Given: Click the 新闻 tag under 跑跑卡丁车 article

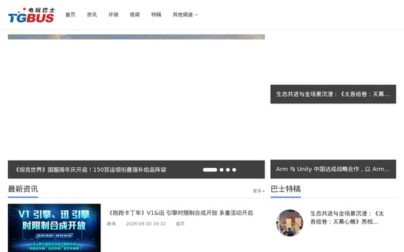Looking at the screenshot, I should pyautogui.click(x=111, y=224).
